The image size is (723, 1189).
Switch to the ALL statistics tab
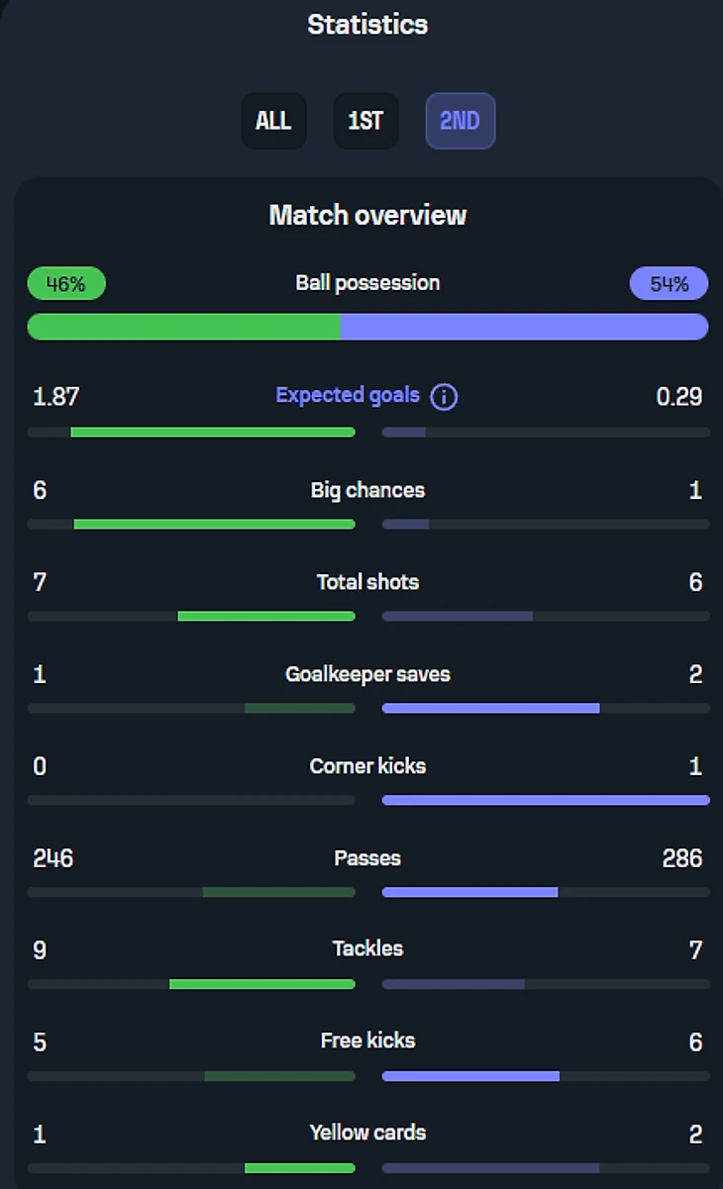[273, 121]
